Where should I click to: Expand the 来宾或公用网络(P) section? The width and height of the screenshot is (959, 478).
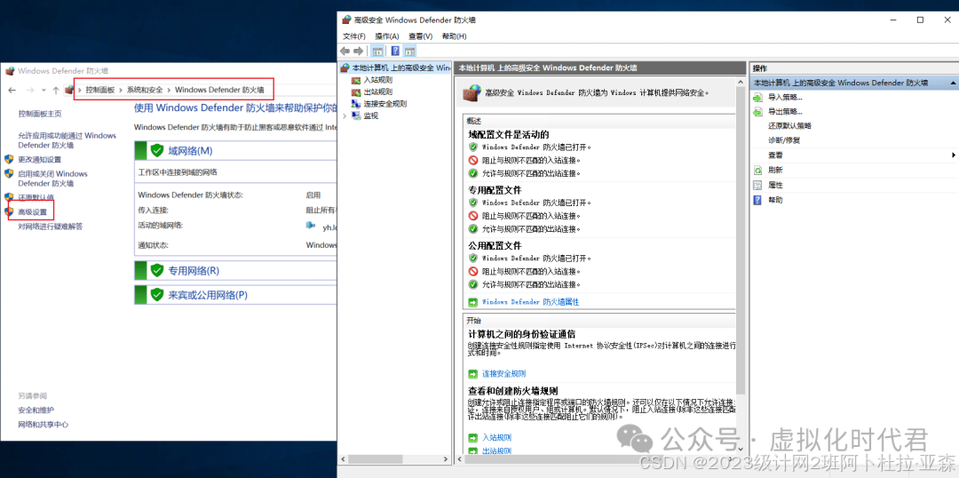pyautogui.click(x=235, y=295)
